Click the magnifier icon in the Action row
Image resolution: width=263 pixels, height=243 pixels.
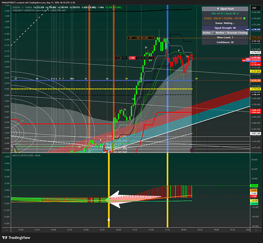pos(213,33)
